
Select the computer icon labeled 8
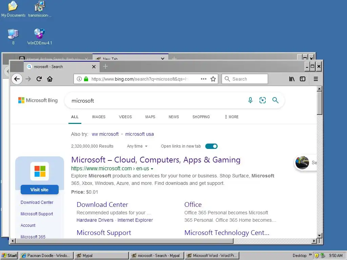[x=13, y=37]
